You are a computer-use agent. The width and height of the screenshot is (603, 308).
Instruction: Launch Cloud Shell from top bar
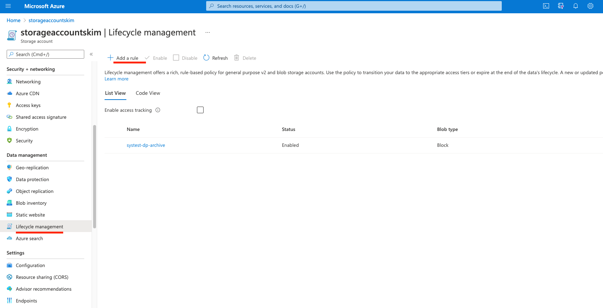546,6
